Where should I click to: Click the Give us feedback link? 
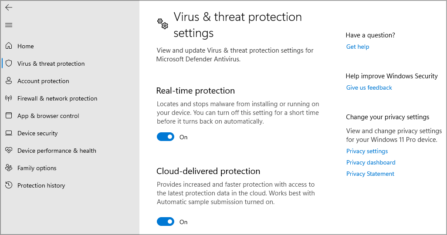click(369, 87)
